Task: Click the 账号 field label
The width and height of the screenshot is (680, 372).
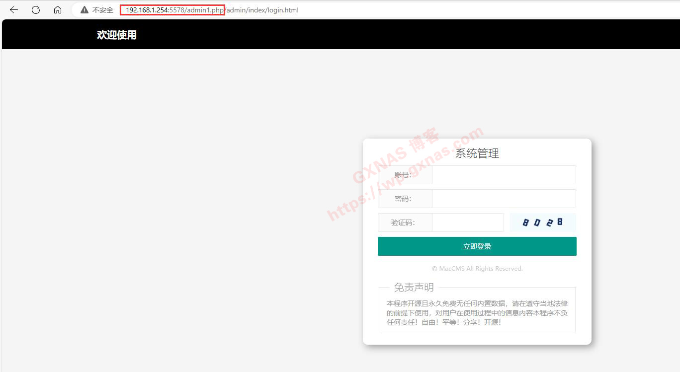Action: pos(403,175)
